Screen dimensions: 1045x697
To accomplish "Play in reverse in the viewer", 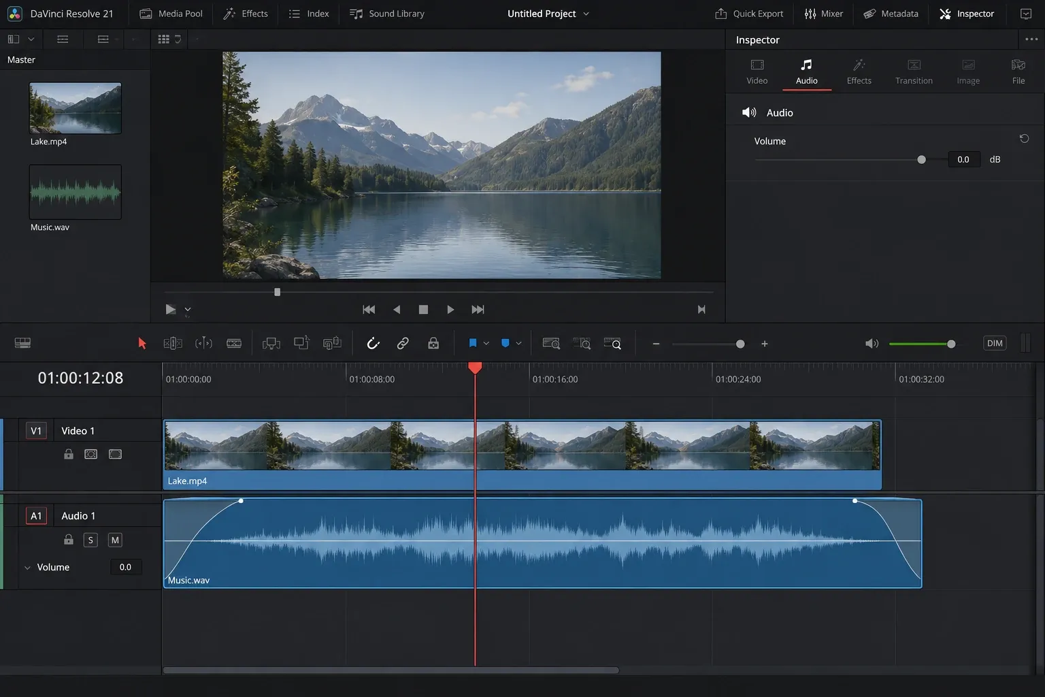I will coord(397,310).
